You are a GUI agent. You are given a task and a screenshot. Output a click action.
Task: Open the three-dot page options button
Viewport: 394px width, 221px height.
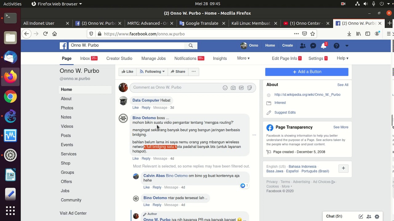(194, 72)
